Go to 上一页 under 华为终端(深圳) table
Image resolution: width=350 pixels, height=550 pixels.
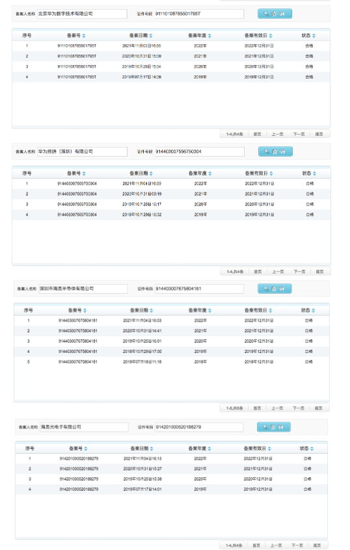coord(278,272)
